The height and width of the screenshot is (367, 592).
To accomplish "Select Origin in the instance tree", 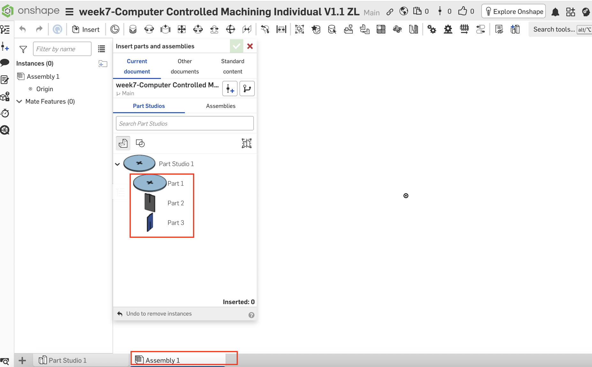I will coord(45,89).
